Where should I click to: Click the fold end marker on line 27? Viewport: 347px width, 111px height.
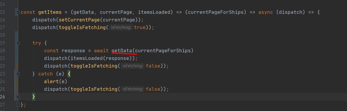point(18,104)
